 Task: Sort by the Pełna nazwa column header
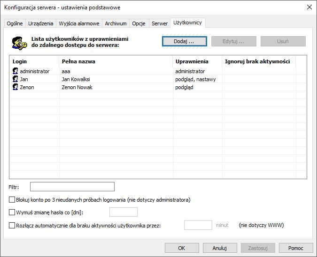coord(116,61)
